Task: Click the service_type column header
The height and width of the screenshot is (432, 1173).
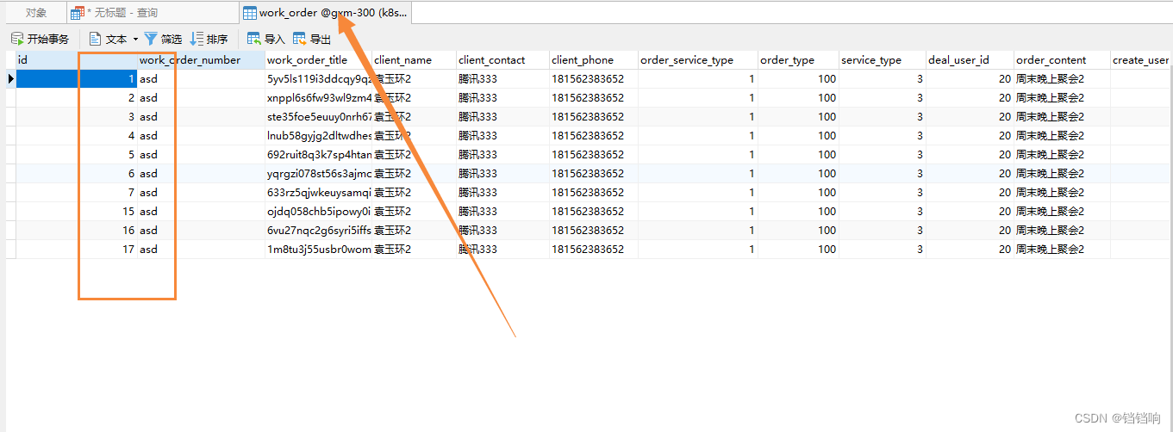Action: (x=883, y=60)
